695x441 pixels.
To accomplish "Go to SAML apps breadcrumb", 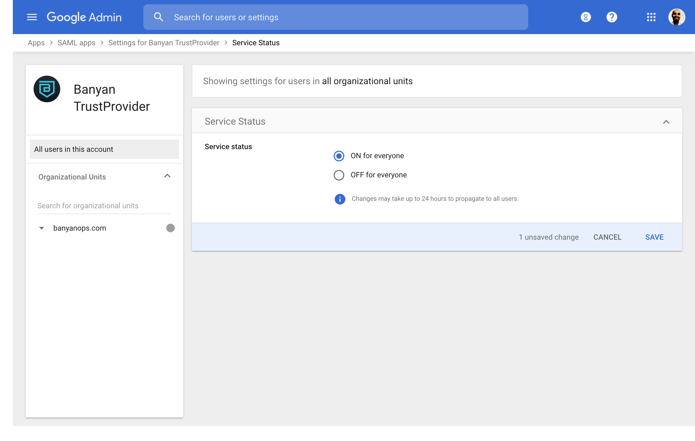I will (76, 43).
